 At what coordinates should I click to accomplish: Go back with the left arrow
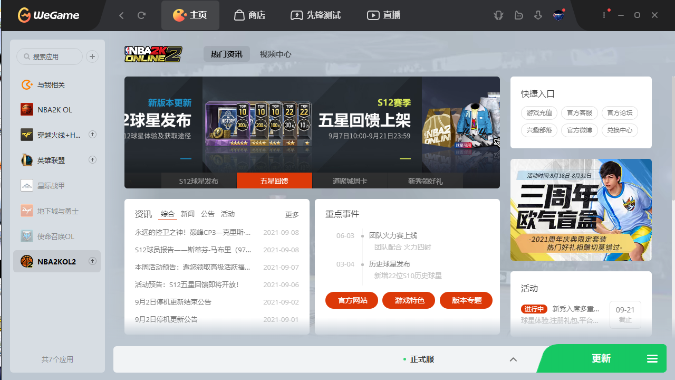click(121, 15)
